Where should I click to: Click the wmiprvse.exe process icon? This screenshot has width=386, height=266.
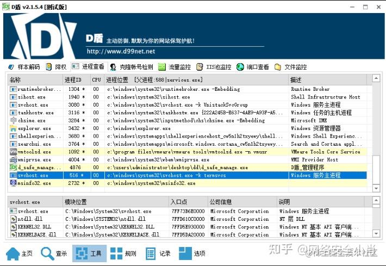[x=13, y=159]
